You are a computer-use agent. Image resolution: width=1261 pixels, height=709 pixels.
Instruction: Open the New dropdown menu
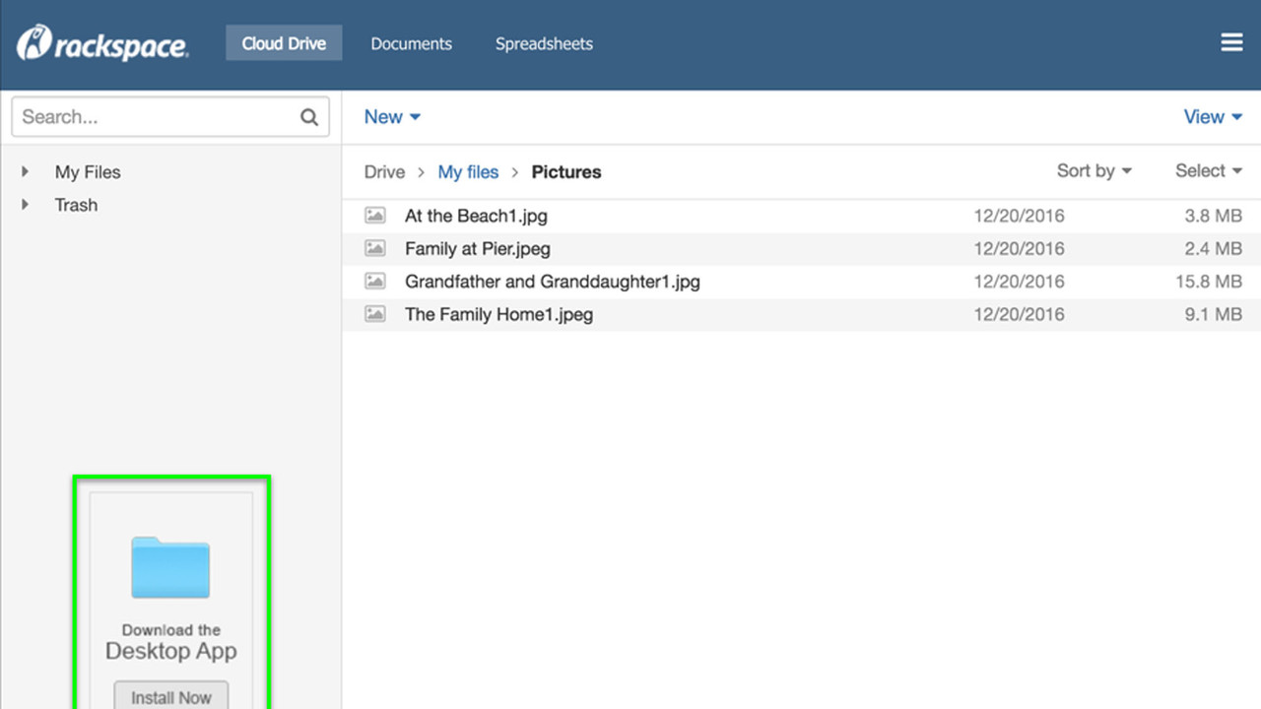tap(392, 117)
